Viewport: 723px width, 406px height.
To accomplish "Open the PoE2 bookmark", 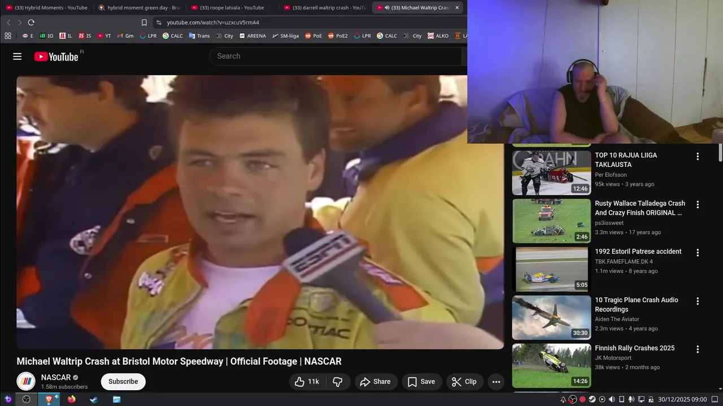I will [337, 36].
